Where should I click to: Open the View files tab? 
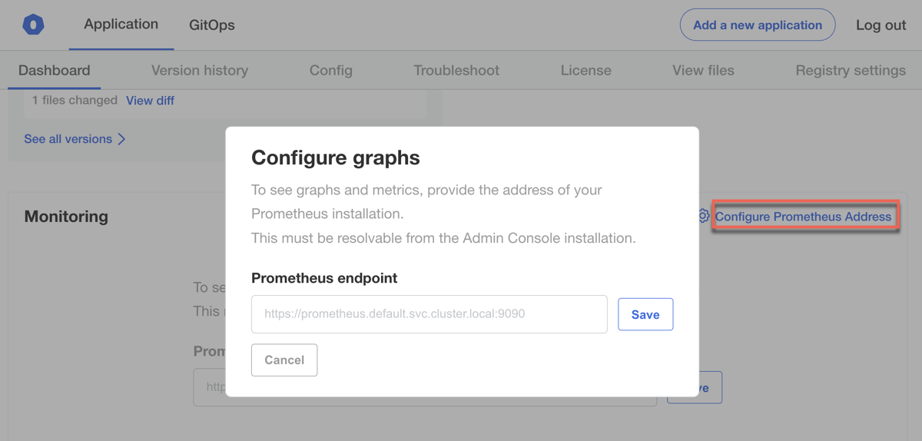tap(703, 71)
